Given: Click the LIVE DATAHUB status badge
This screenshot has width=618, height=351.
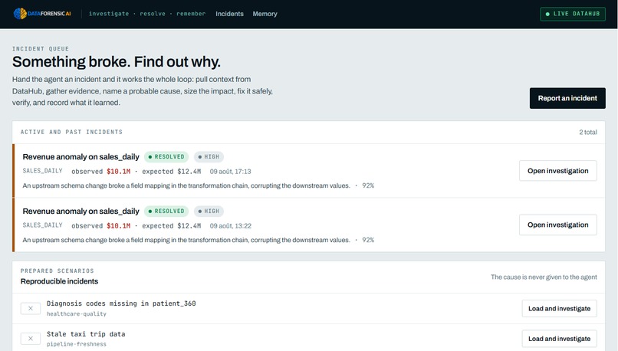Looking at the screenshot, I should point(573,14).
